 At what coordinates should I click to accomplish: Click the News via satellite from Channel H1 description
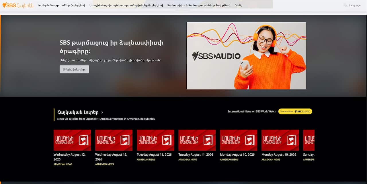[x=106, y=119]
